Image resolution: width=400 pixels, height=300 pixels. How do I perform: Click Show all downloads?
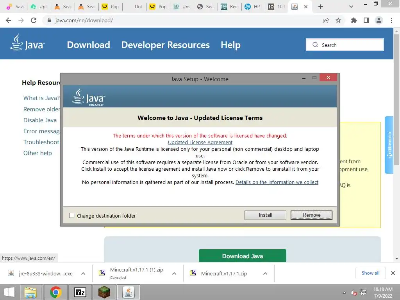[x=370, y=273]
